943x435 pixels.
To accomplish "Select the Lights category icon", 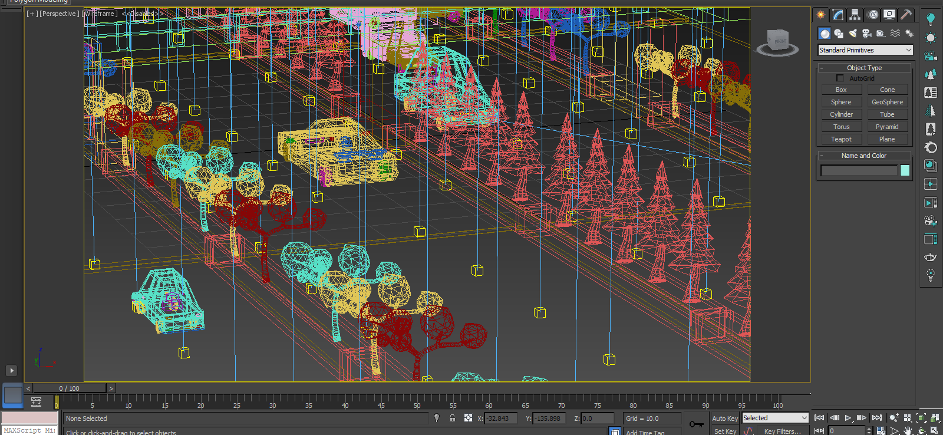I will pos(853,34).
